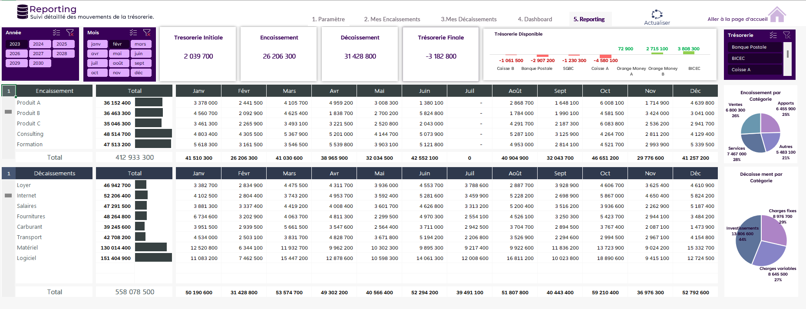806x309 pixels.
Task: Click the Investissements slice of the Décaissement pie
Action: coord(748,240)
